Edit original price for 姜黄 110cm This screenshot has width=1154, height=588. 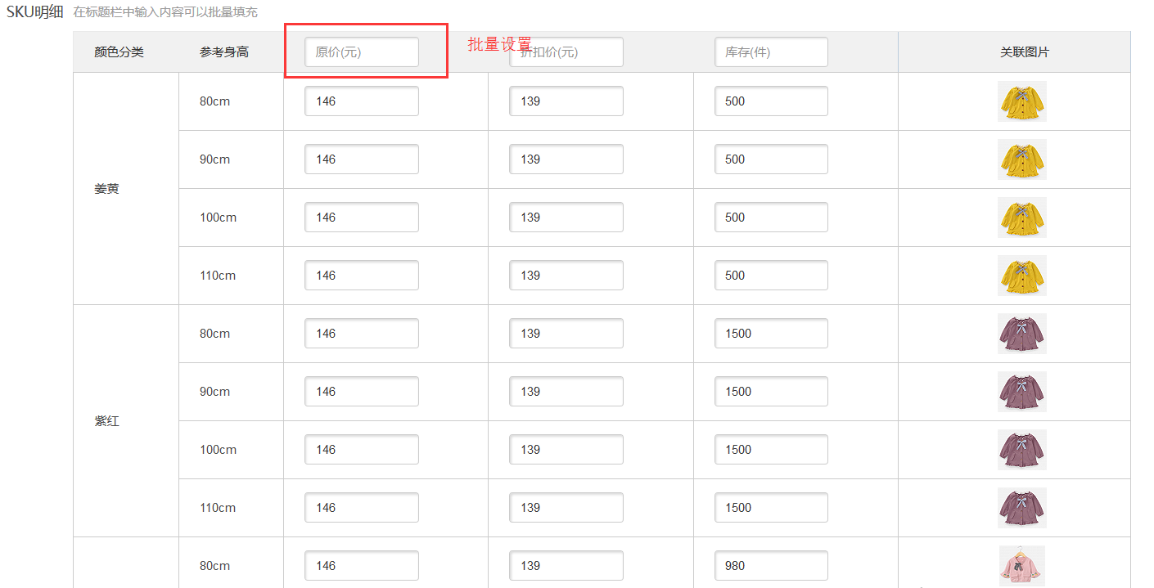361,276
